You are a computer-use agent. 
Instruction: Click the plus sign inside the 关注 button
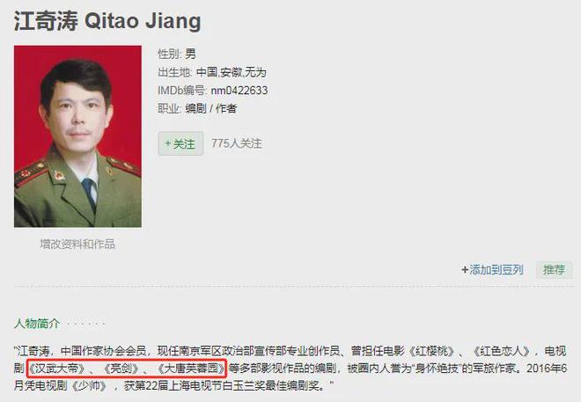coord(167,143)
